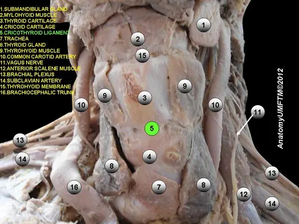Select marker 15 on the thyrohyoid membrane
This screenshot has width=299, height=224.
(x=142, y=55)
